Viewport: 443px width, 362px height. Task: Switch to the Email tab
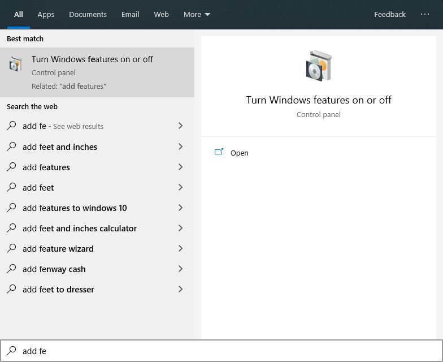(x=130, y=15)
